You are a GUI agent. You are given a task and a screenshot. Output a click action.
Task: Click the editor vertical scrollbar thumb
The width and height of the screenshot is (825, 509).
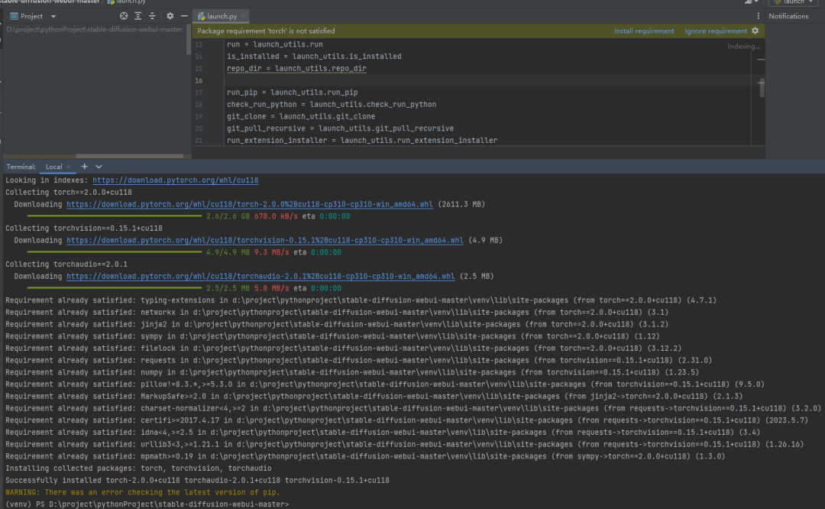point(762,87)
